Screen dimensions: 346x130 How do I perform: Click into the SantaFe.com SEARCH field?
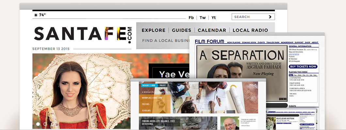pos(253,17)
